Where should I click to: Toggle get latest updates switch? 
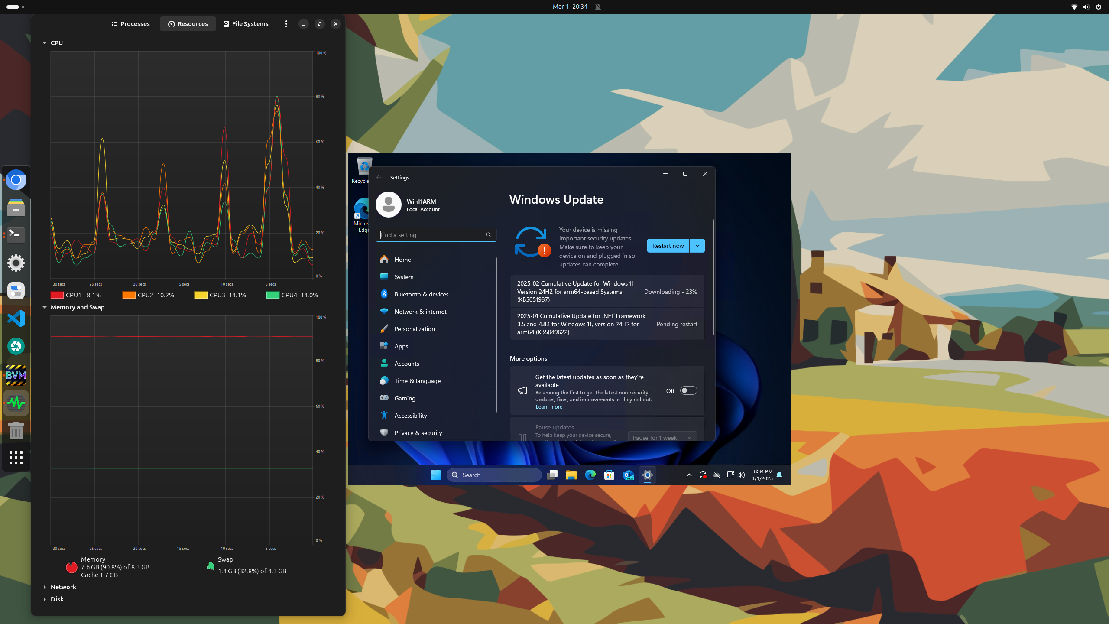click(x=688, y=391)
